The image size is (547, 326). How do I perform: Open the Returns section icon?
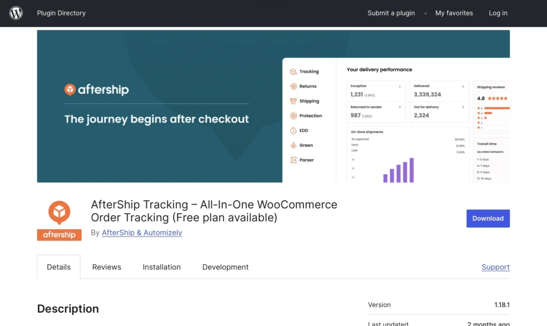pos(294,86)
